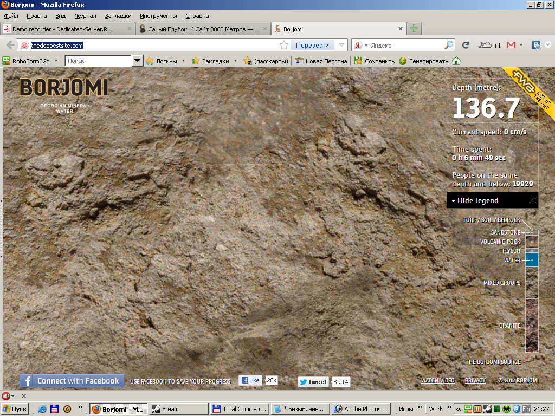The width and height of the screenshot is (555, 416).
Task: Open Gmail icon dropdown arrow
Action: tap(521, 45)
